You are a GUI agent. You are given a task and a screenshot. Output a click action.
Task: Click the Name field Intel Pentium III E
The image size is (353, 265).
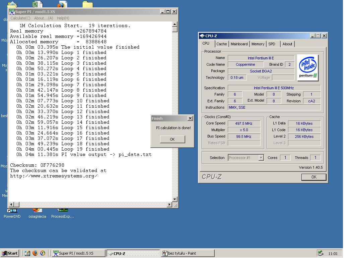click(x=261, y=58)
